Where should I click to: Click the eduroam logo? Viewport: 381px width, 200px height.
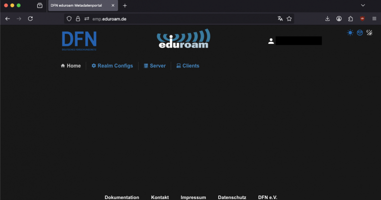183,39
